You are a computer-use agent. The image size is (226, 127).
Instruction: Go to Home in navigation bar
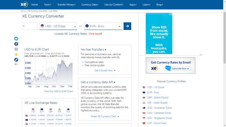point(35,5)
